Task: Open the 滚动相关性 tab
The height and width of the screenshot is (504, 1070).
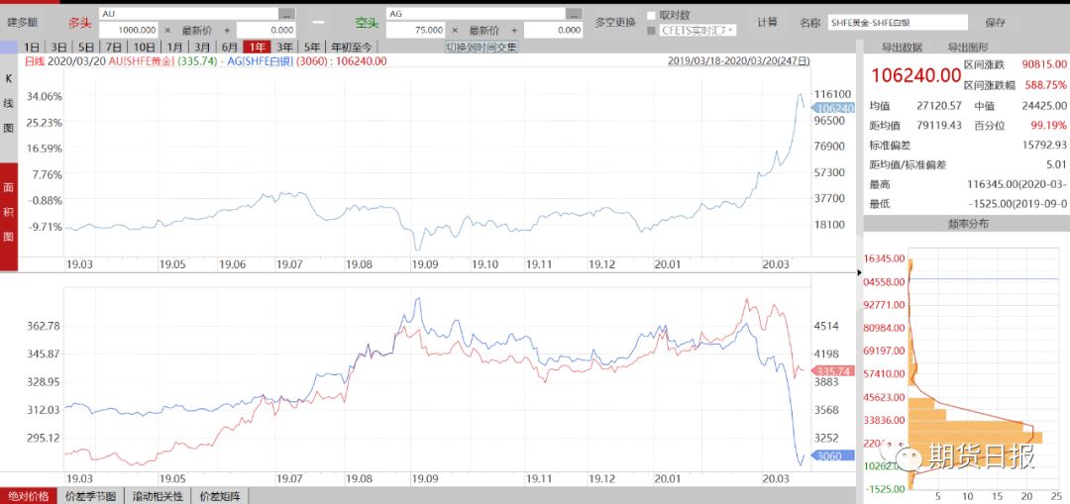Action: point(159,496)
